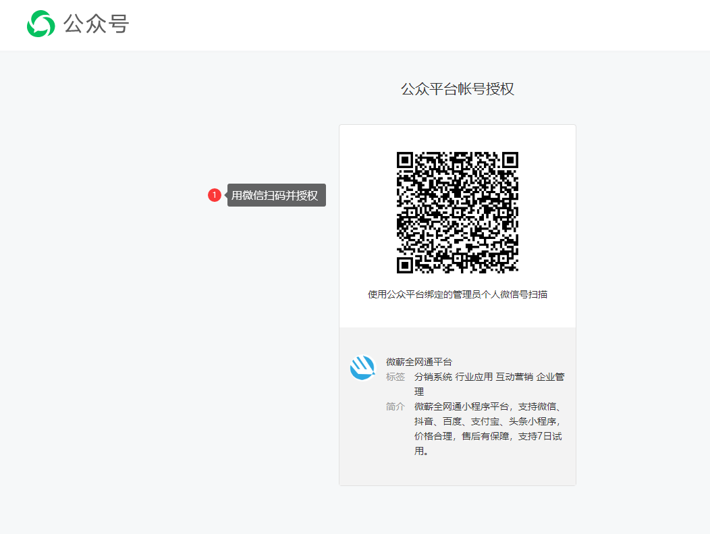Click the 使用公众平台绑定的管理员个人微信号扫描 instruction text
The image size is (710, 534).
(458, 294)
